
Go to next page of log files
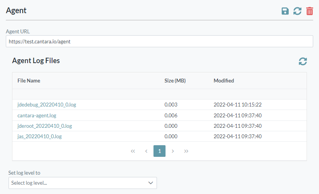173,151
